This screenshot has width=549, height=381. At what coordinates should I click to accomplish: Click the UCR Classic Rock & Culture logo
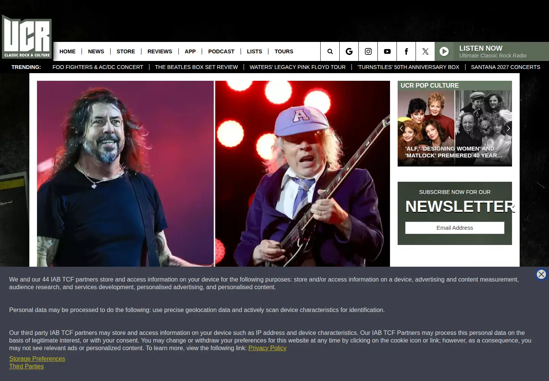point(27,37)
